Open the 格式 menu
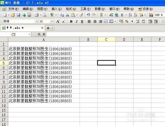 71,9
